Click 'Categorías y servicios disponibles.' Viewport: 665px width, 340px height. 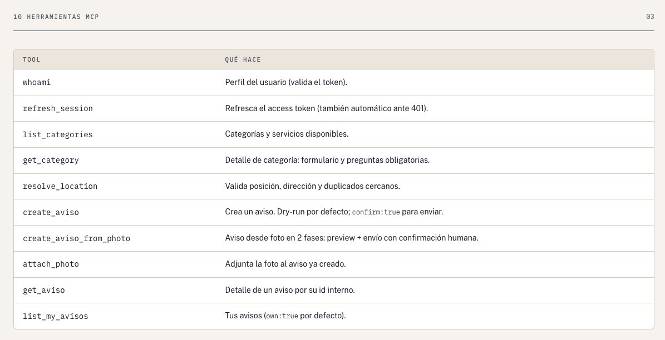pyautogui.click(x=287, y=134)
